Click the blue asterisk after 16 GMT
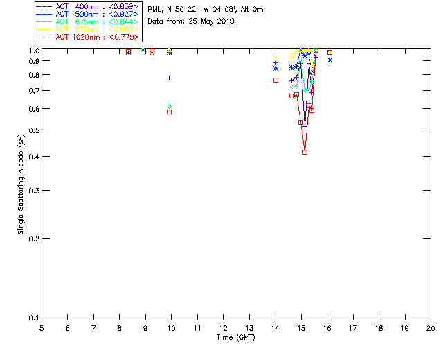The height and width of the screenshot is (355, 443). tap(329, 60)
